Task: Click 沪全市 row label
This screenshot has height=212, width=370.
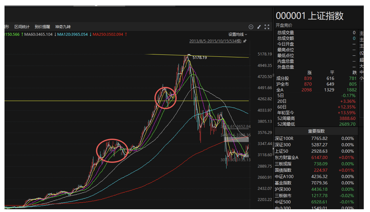Action: [x=282, y=84]
